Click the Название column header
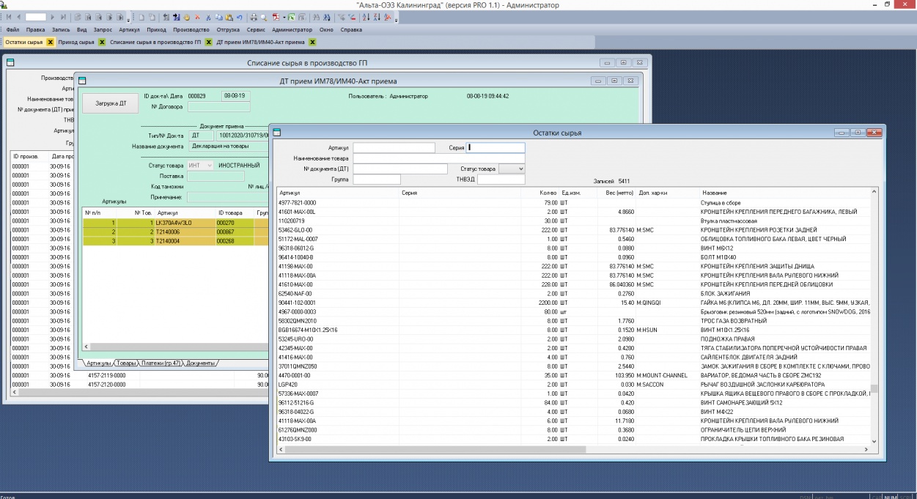The image size is (917, 499). click(714, 193)
